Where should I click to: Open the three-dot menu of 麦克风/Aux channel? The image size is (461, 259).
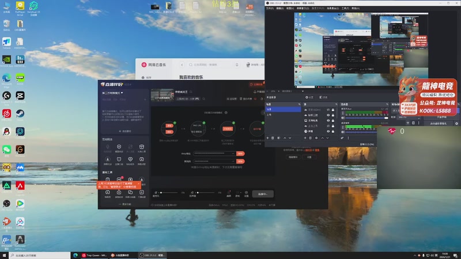coord(342,113)
